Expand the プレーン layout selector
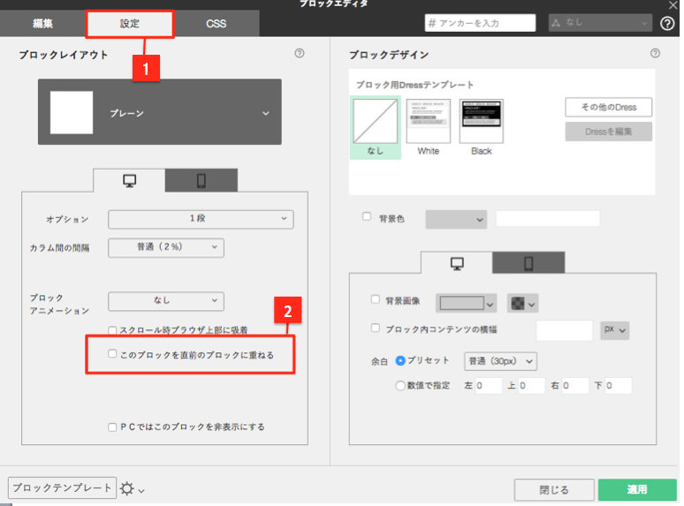The height and width of the screenshot is (506, 684). pyautogui.click(x=160, y=112)
